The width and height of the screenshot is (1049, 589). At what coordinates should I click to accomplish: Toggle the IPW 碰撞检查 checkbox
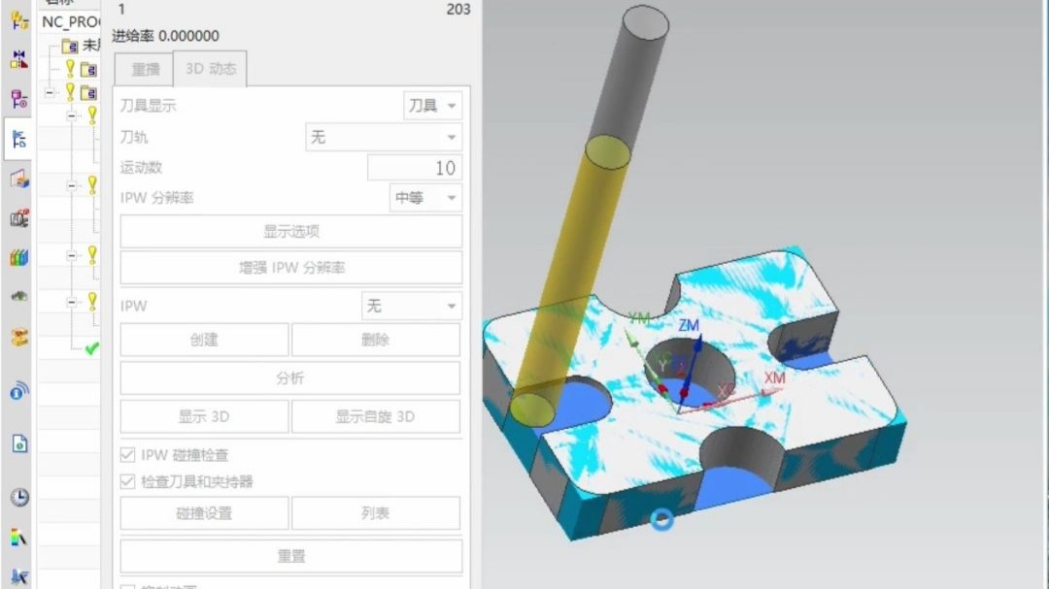click(127, 455)
